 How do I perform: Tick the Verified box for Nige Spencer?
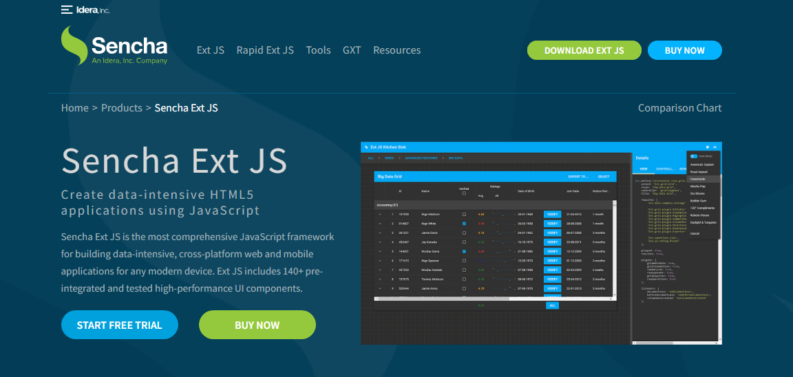464,261
